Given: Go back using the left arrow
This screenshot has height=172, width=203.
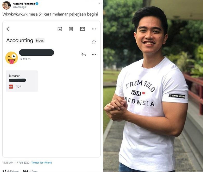Looking at the screenshot, I should 8,29.
